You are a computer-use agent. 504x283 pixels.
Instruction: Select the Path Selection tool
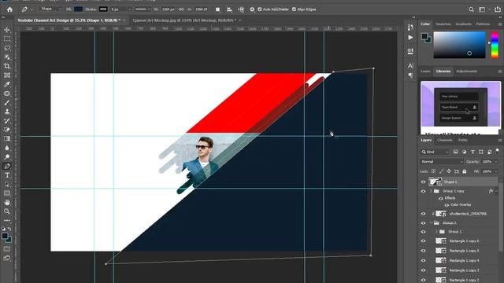7,185
